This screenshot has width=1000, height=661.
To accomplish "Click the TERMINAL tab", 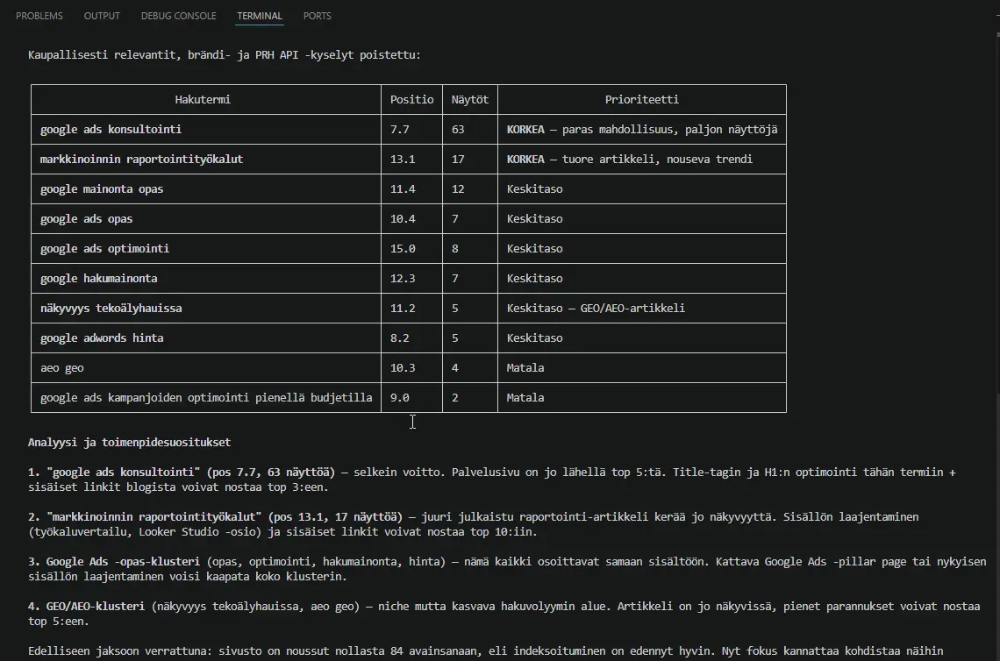I will [260, 16].
